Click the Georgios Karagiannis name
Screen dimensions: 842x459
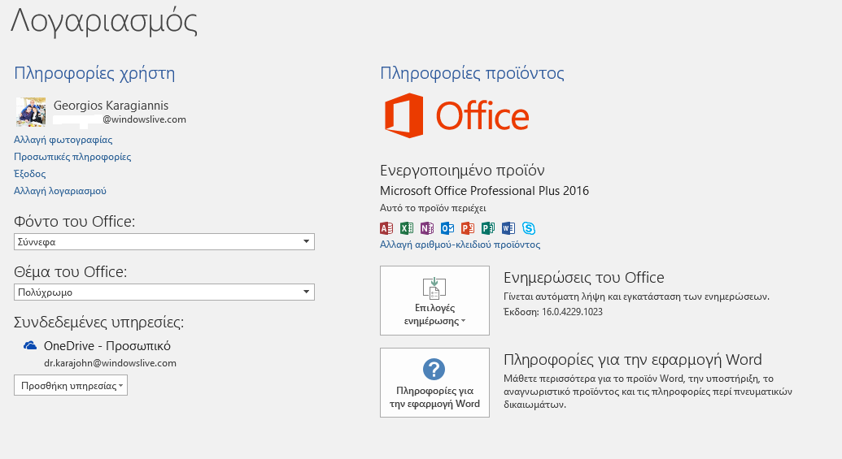point(111,106)
